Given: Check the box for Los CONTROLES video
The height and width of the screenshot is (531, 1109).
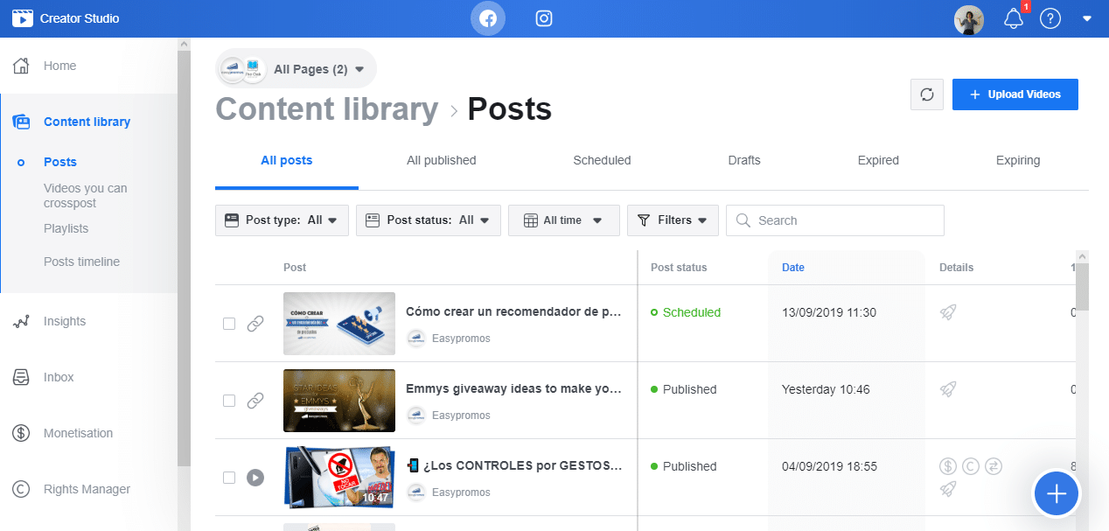Looking at the screenshot, I should tap(229, 478).
